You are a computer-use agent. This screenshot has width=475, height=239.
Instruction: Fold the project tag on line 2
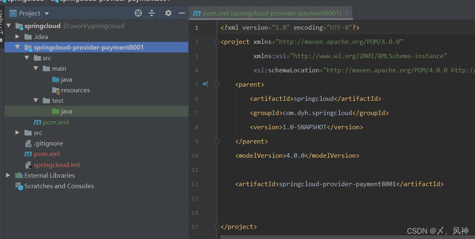[x=217, y=42]
